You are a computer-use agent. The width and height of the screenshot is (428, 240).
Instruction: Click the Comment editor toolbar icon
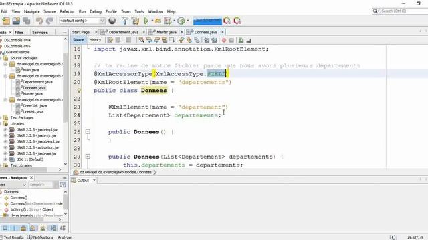tap(241, 40)
